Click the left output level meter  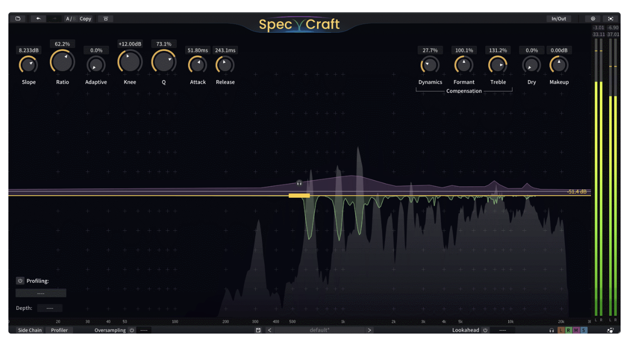[x=596, y=178]
